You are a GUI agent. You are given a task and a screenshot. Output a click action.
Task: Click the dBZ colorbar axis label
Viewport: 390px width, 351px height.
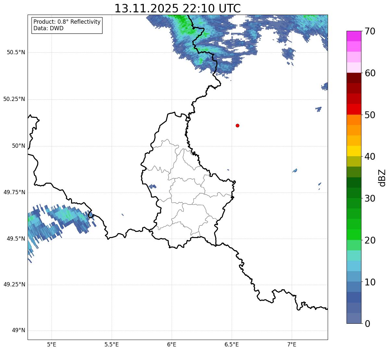click(383, 178)
